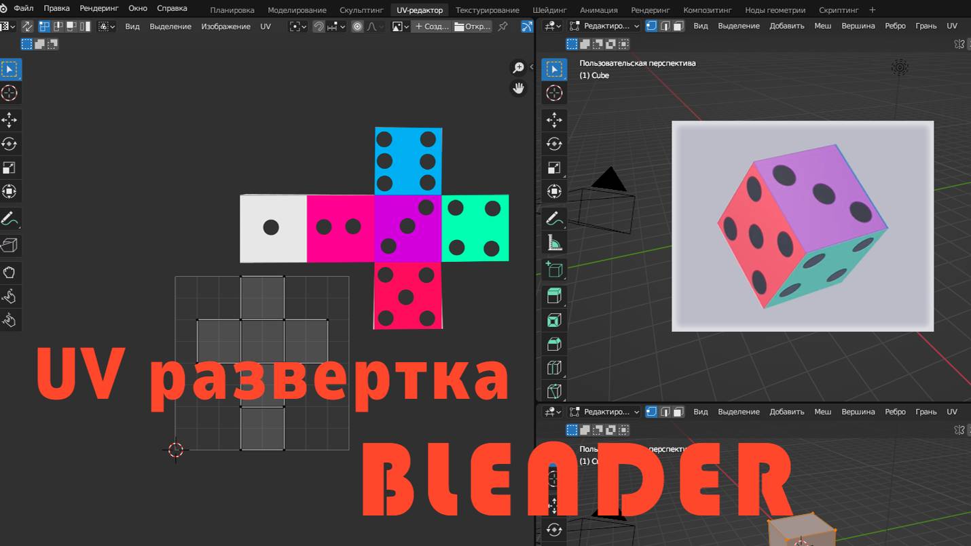The width and height of the screenshot is (971, 546).
Task: Select the Move tool in UV editor toolbar
Action: pos(10,120)
